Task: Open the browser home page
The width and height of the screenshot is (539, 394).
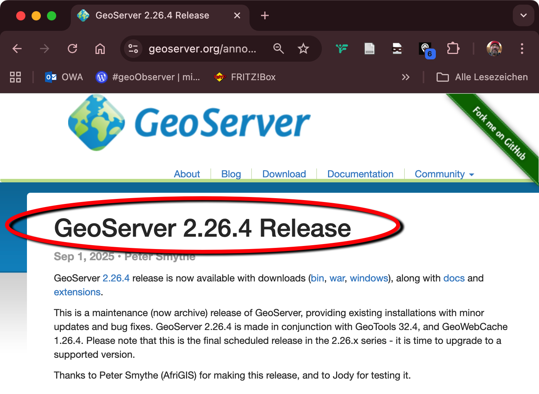Action: 100,49
